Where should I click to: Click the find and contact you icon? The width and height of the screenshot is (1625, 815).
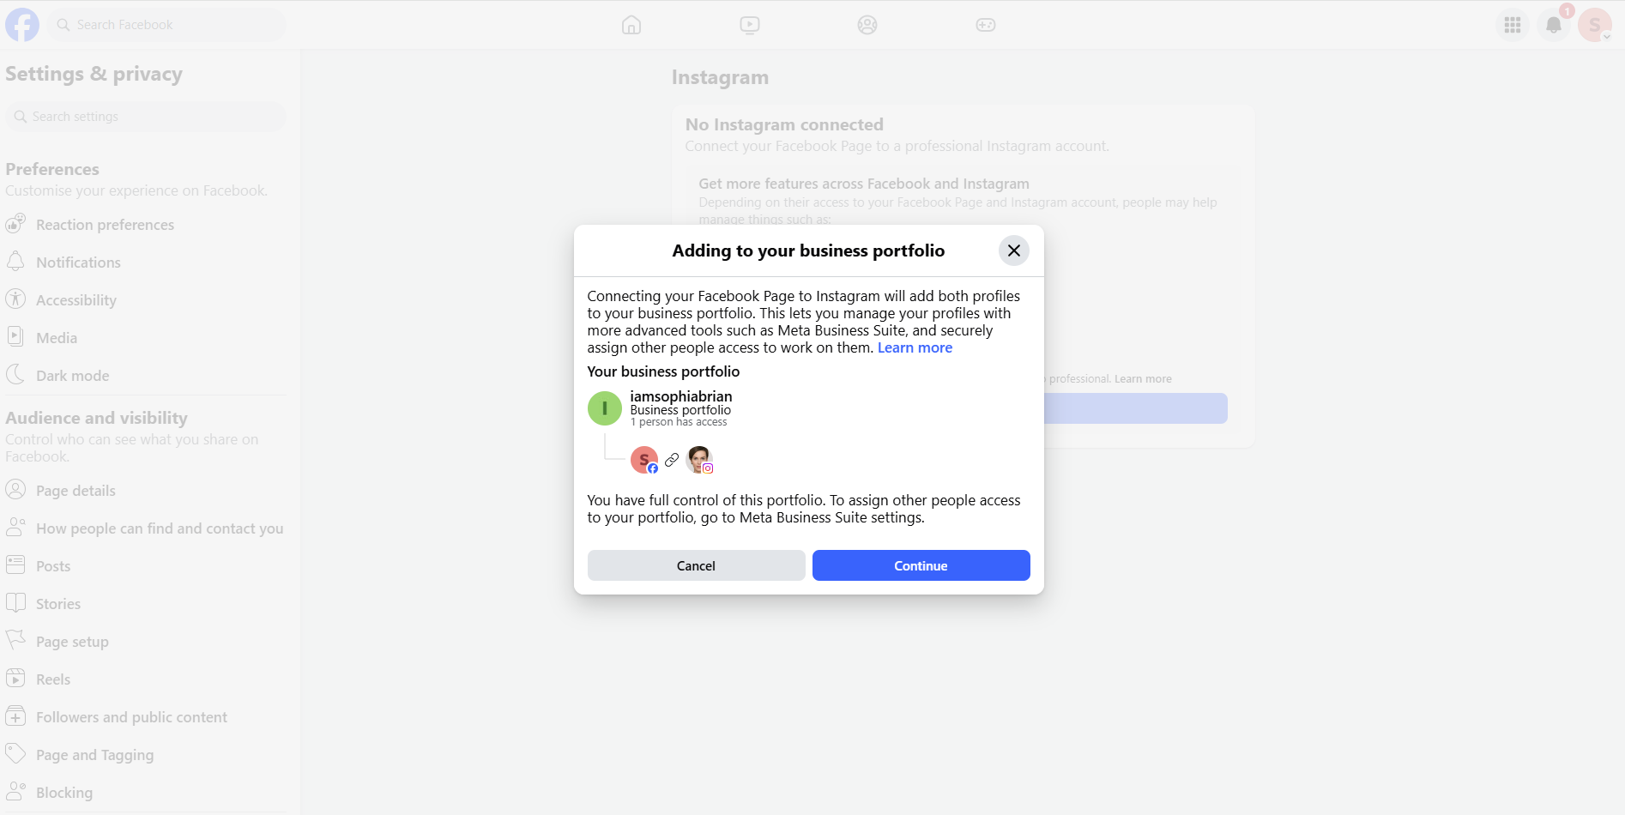click(15, 527)
